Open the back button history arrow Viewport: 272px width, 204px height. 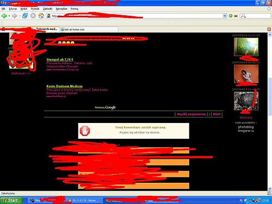[9, 16]
